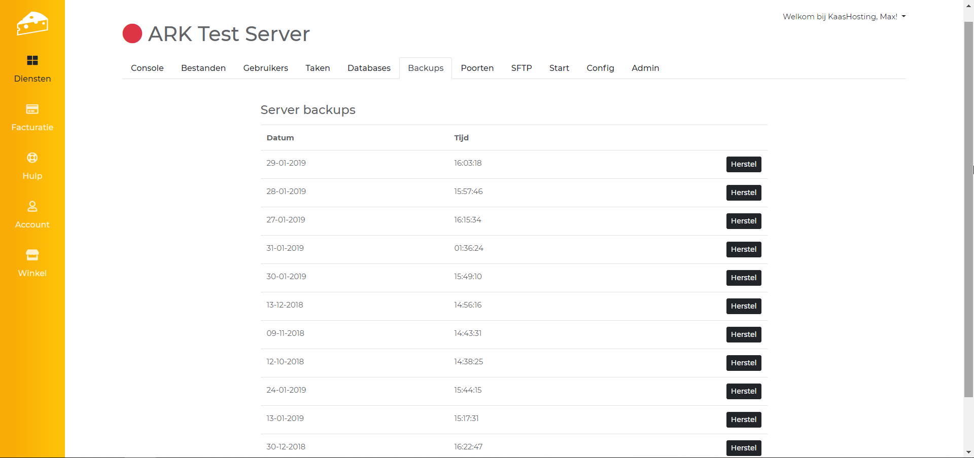
Task: Switch to the SFTP tab
Action: pyautogui.click(x=521, y=68)
